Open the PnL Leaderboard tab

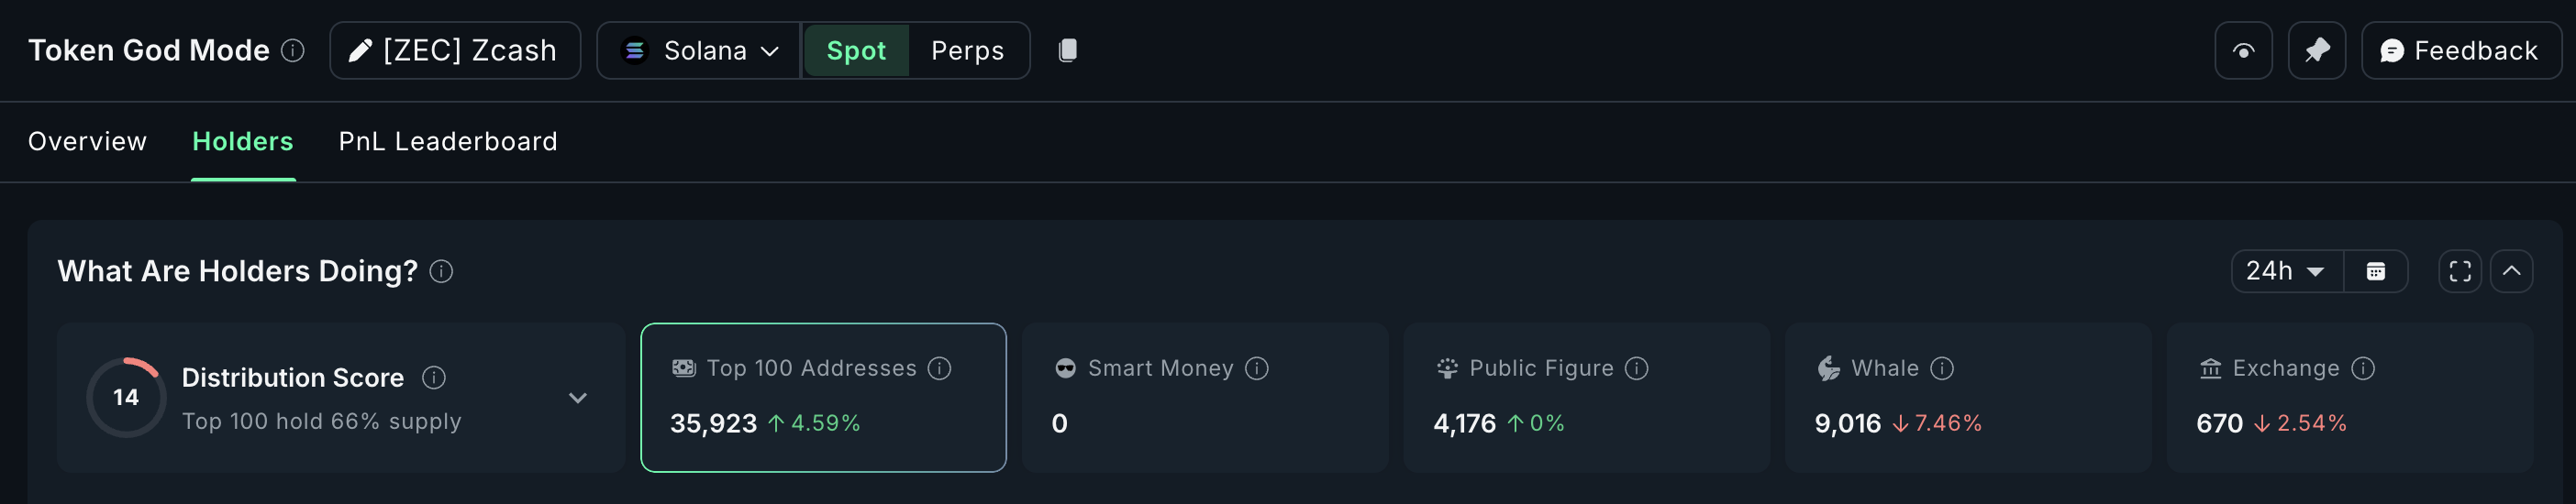(x=447, y=142)
